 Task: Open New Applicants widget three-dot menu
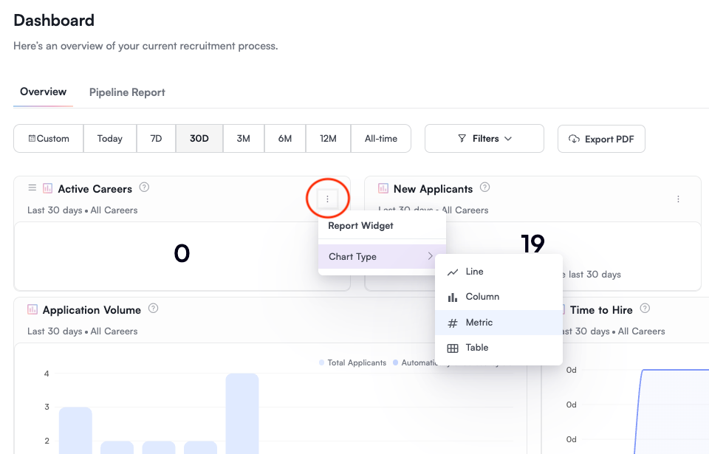coord(678,199)
